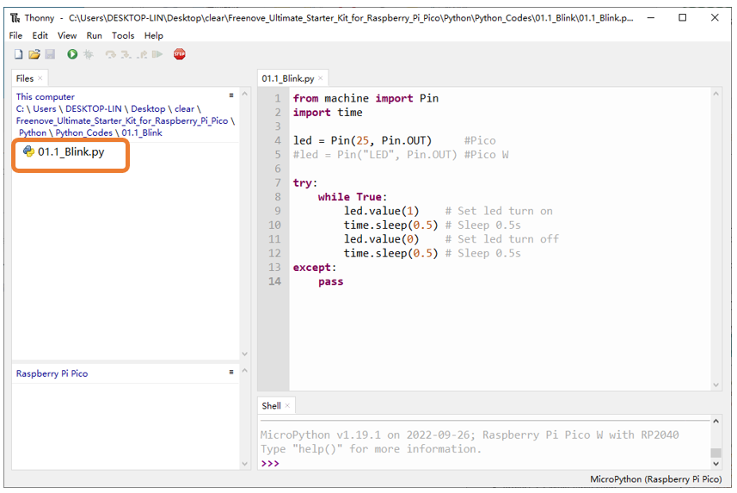The image size is (737, 493).
Task: Navigate to clear folder in the path
Action: pyautogui.click(x=184, y=109)
